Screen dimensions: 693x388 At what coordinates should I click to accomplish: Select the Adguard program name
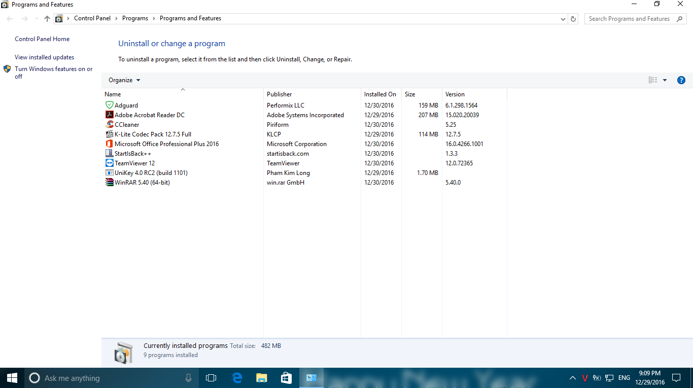click(126, 105)
